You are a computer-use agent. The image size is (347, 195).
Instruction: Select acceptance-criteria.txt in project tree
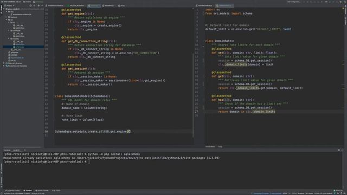coord(22,15)
